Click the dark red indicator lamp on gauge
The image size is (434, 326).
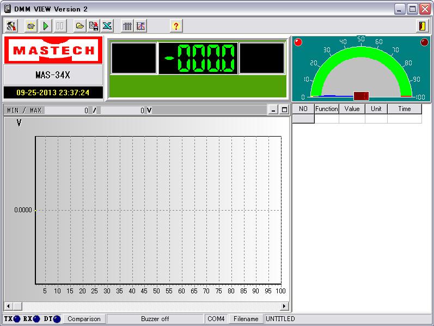(424, 42)
